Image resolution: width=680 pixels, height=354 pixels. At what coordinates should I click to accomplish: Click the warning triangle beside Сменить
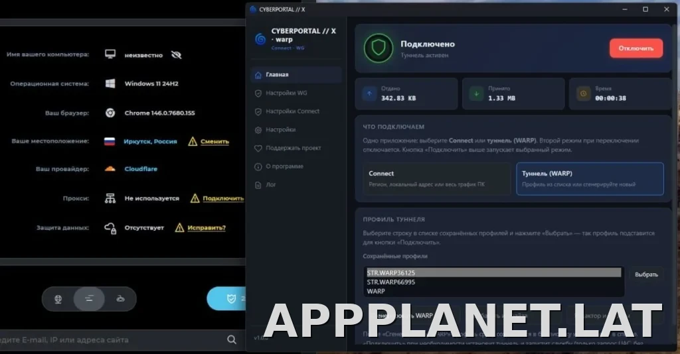click(x=193, y=141)
